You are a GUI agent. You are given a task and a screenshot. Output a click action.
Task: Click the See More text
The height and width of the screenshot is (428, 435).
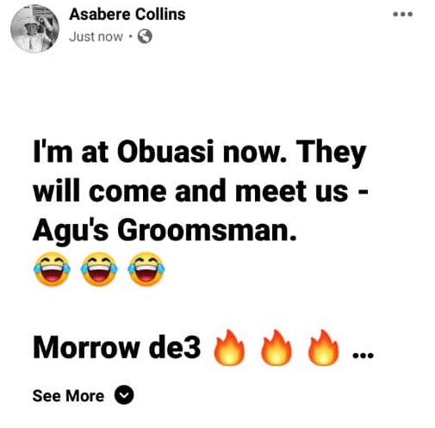[68, 395]
